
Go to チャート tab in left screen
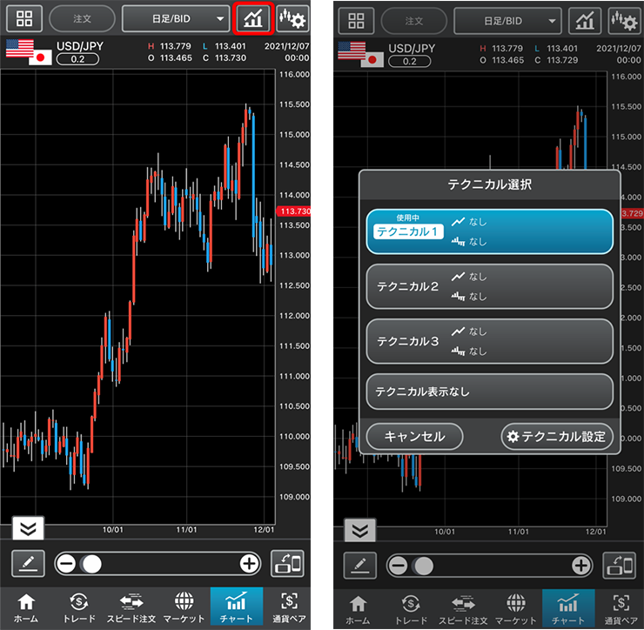pos(237,607)
